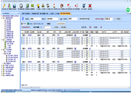Open 三次选种 icon in toolbar
Image resolution: width=131 pixels, height=93 pixels.
(48, 6)
